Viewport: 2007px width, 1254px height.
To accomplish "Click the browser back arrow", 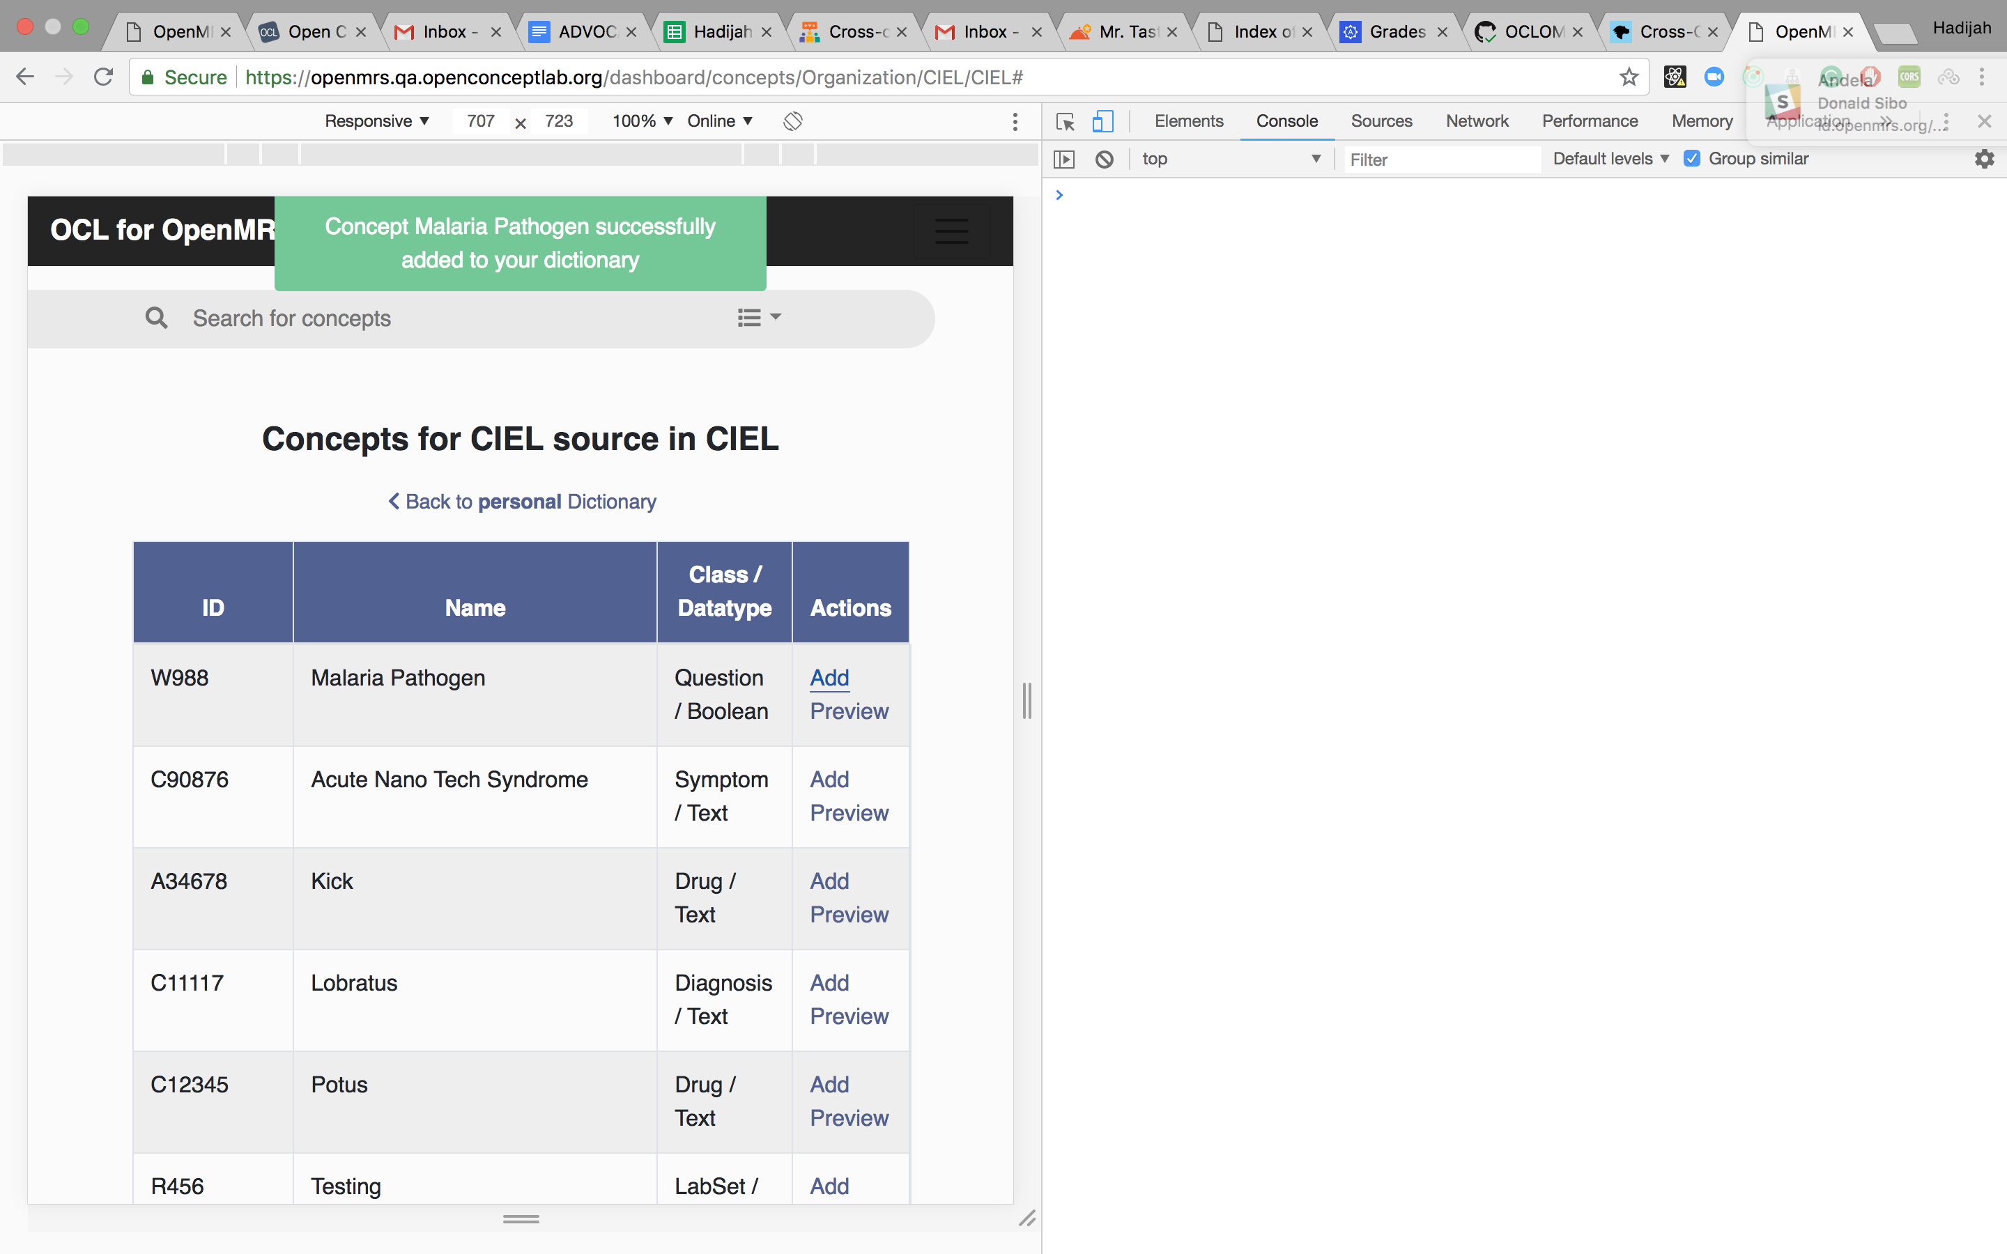I will coord(25,77).
